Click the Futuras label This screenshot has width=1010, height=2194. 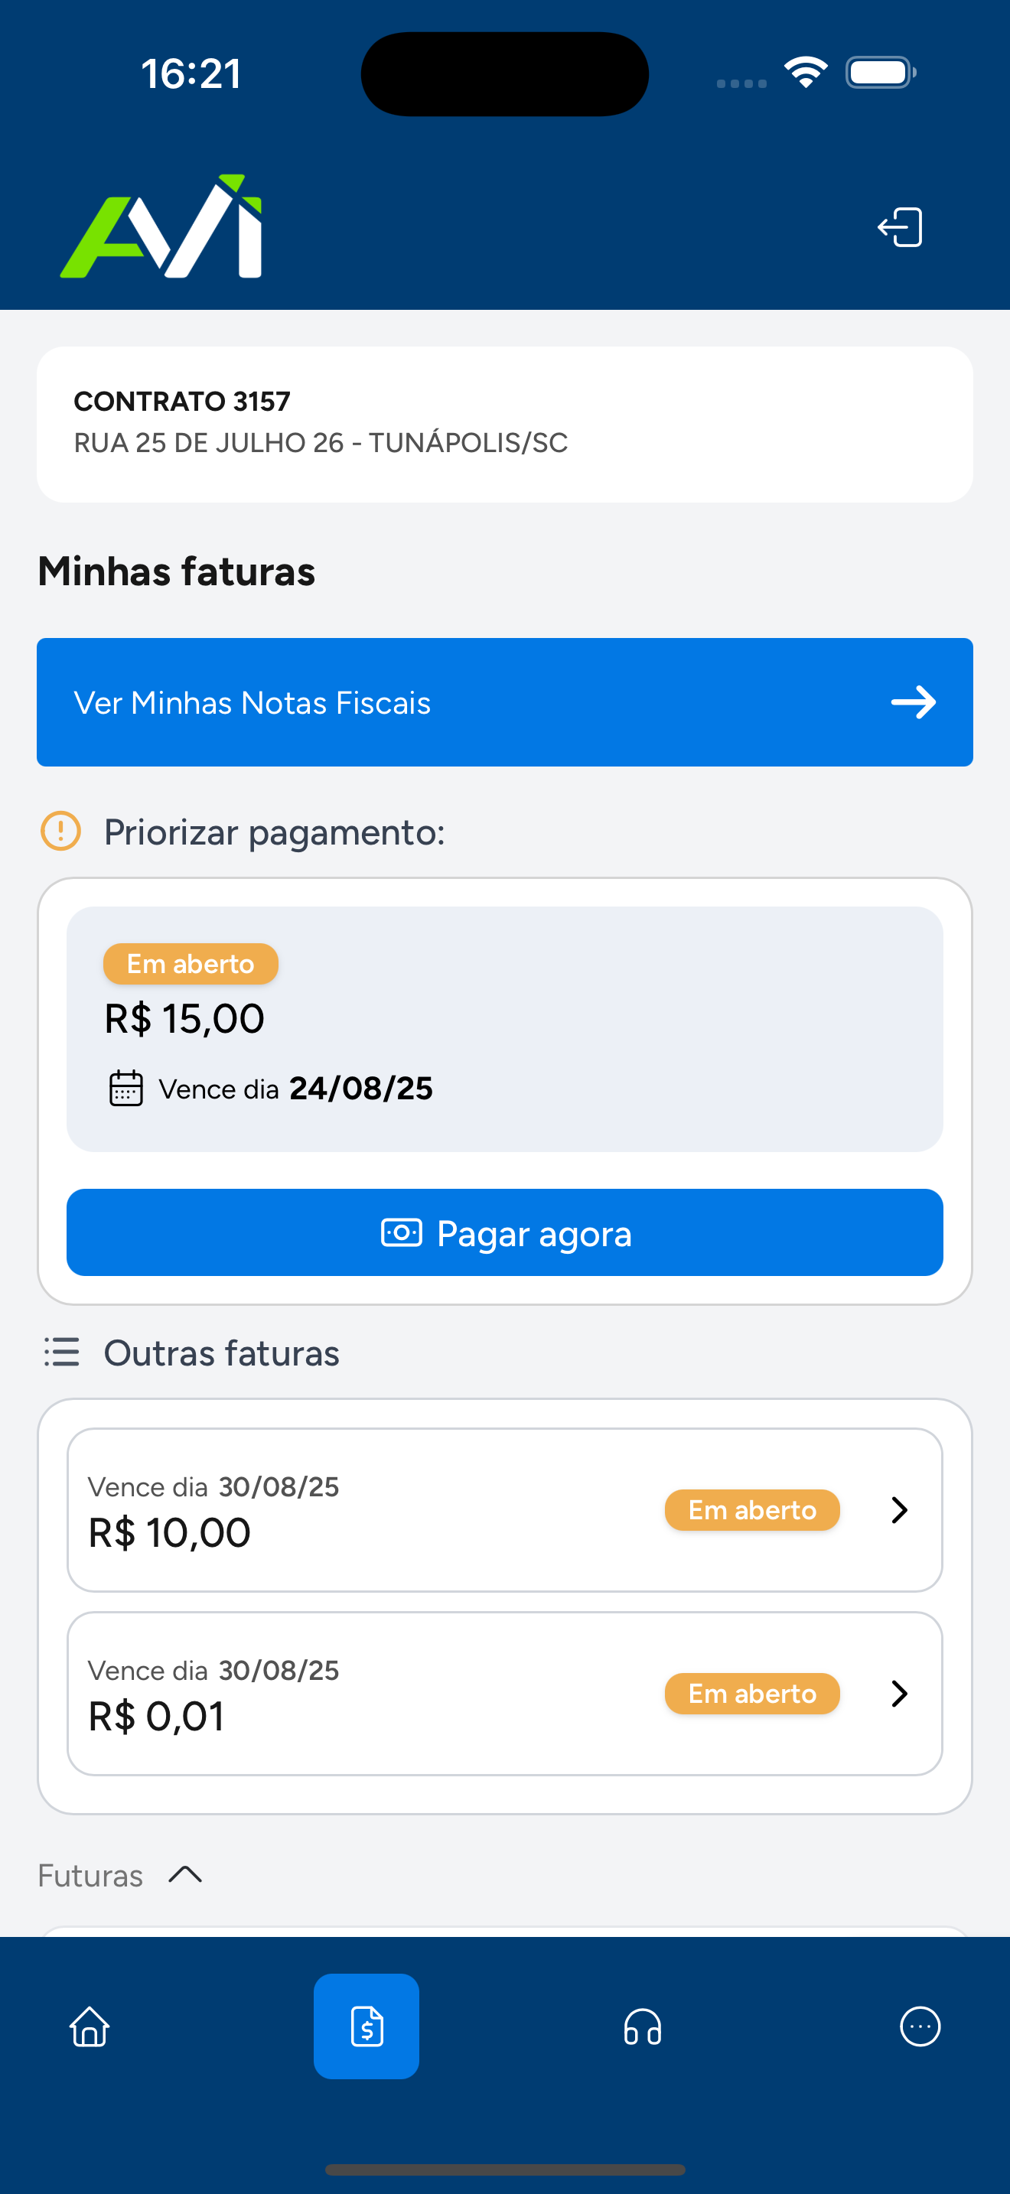coord(90,1874)
